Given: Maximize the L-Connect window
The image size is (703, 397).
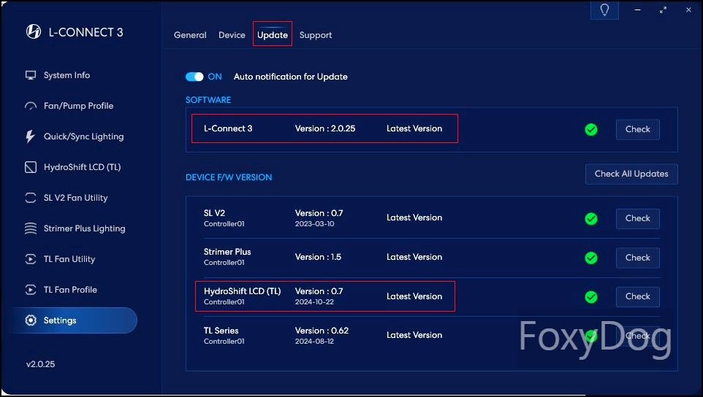Looking at the screenshot, I should [663, 9].
